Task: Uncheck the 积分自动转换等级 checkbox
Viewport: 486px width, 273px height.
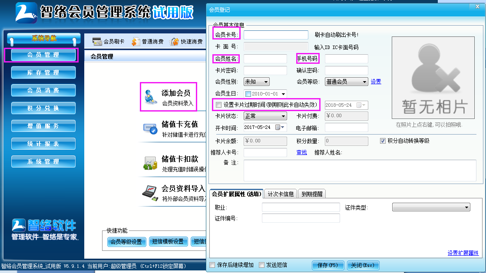Action: coord(383,141)
